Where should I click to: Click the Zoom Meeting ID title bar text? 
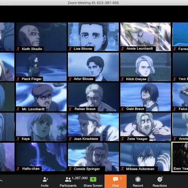click(x=93, y=3)
